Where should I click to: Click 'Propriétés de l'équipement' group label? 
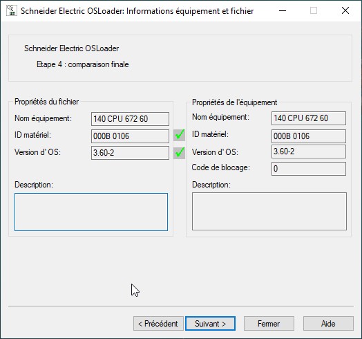pyautogui.click(x=235, y=102)
